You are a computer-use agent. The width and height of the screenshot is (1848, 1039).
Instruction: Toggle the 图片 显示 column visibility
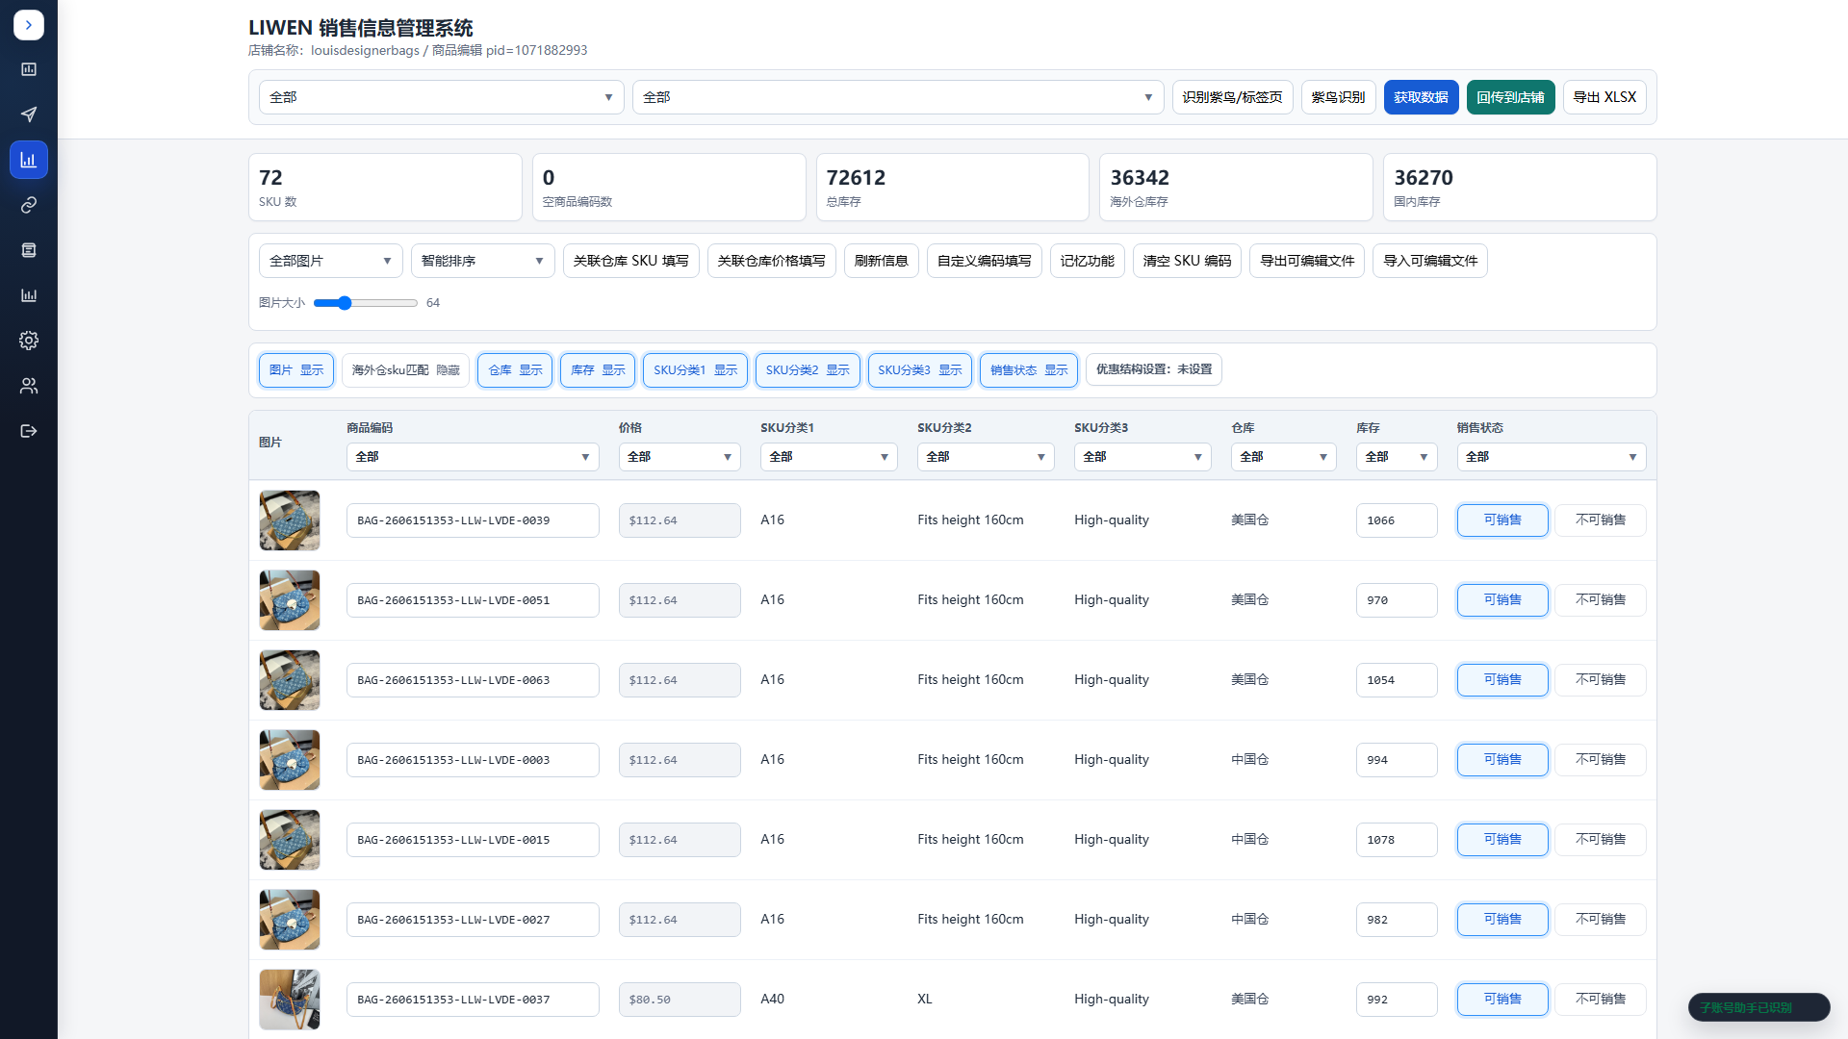point(296,370)
